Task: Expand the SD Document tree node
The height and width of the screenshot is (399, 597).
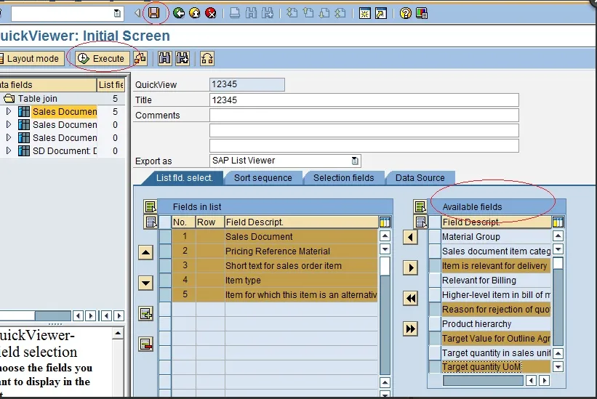Action: [x=9, y=151]
